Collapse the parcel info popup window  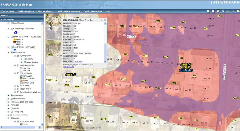pos(102,20)
